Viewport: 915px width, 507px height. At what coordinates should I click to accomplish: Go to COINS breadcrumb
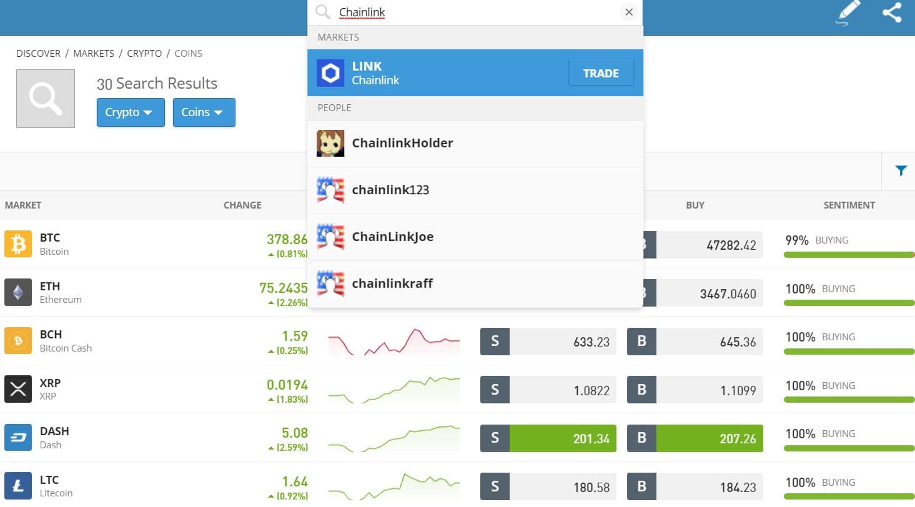coord(189,54)
